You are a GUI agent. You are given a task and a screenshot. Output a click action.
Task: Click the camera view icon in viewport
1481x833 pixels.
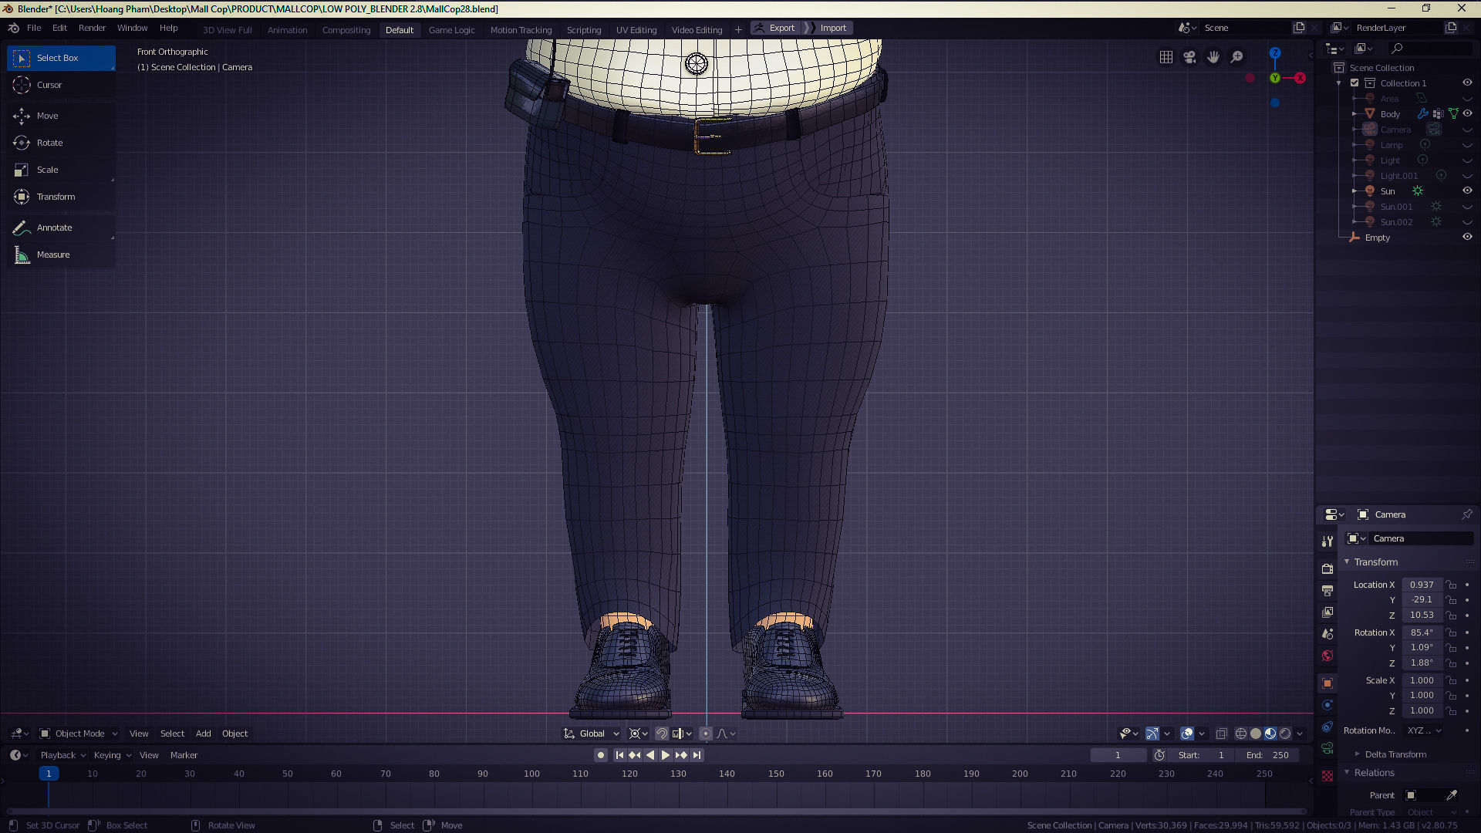coord(1189,57)
